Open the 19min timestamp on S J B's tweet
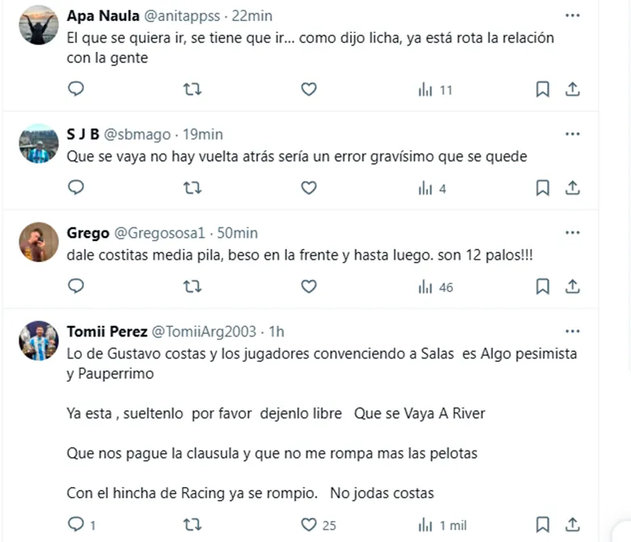The width and height of the screenshot is (631, 542). coord(204,134)
